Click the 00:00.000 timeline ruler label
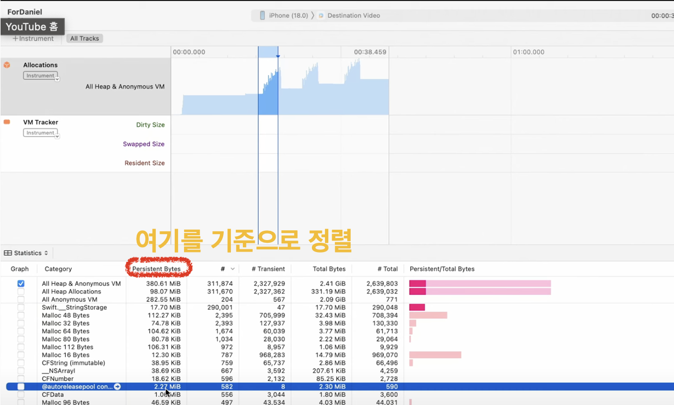Viewport: 674px width, 405px height. click(x=189, y=52)
